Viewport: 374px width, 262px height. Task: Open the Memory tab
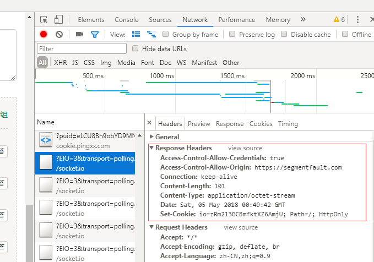278,20
